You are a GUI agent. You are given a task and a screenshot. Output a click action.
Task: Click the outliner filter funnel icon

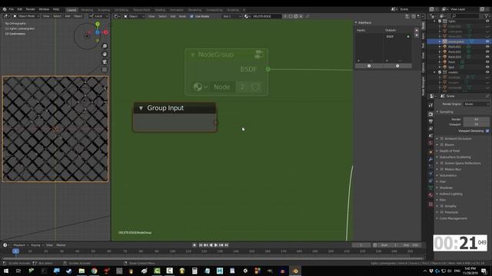pyautogui.click(x=487, y=15)
